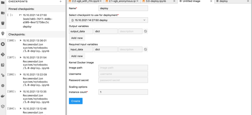Click the shield icon in left sidebar
This screenshot has width=252, height=115.
[x=3, y=106]
